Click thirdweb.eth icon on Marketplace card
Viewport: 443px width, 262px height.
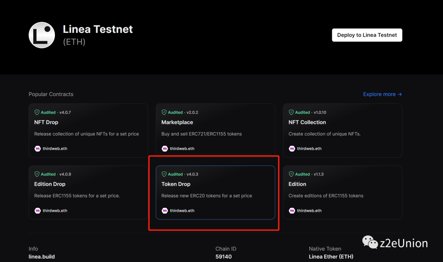[164, 149]
